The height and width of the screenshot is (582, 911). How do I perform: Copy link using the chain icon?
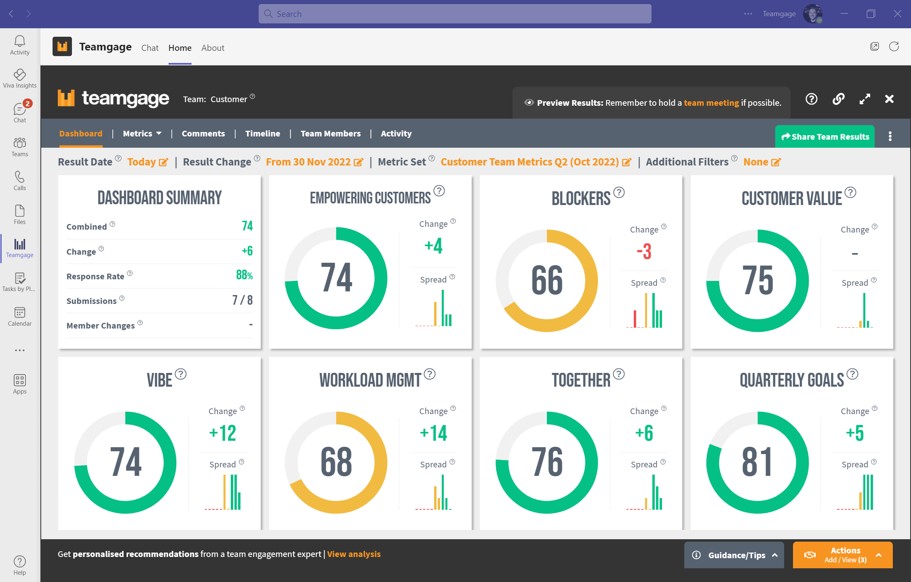(838, 99)
